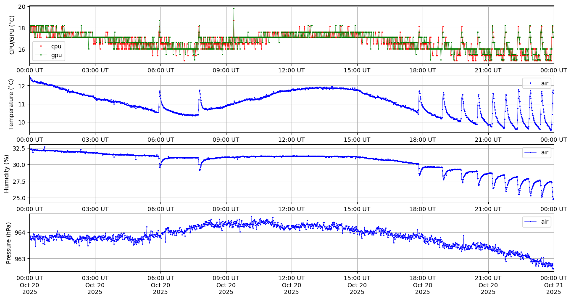Viewport: 571px width, 299px height.
Task: Click the Temperature (°C) y-axis label
Action: [12, 104]
